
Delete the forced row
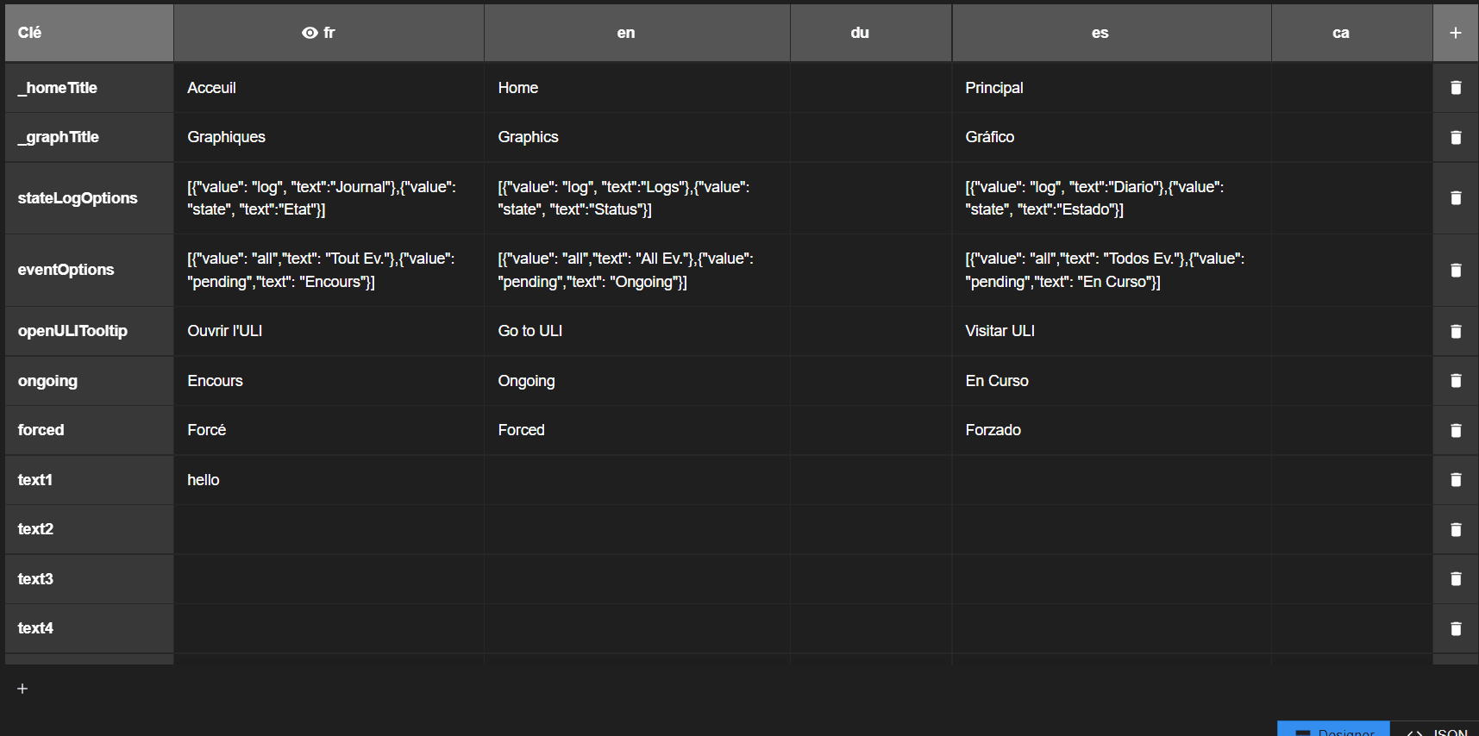click(1456, 430)
